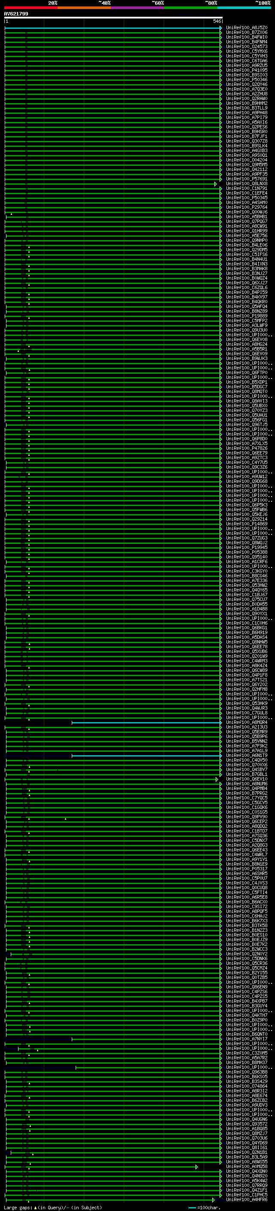Click the red 20% identity color segment
Viewport: 275px width, 1211px height.
31,8
